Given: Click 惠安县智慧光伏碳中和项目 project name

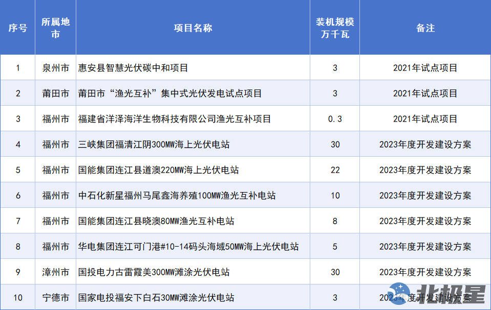Looking at the screenshot, I should tap(133, 68).
